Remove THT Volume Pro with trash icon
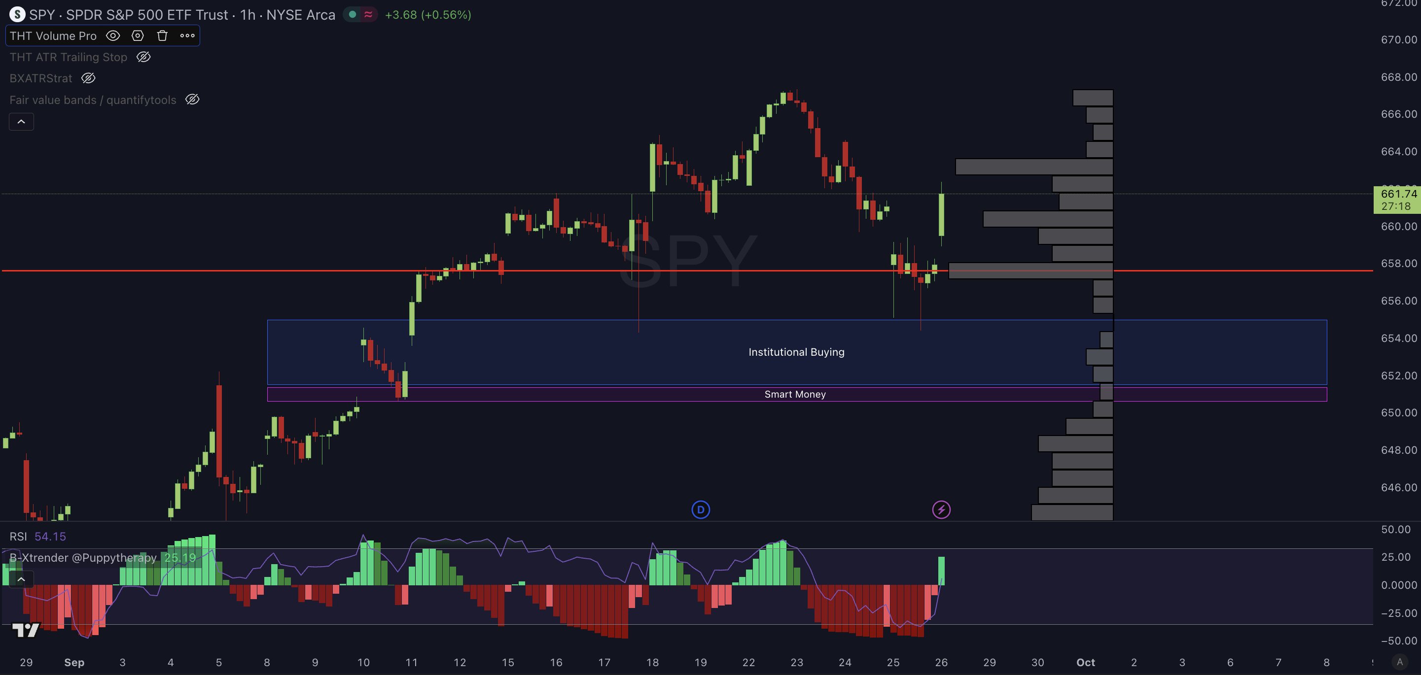This screenshot has height=675, width=1421. pyautogui.click(x=162, y=36)
